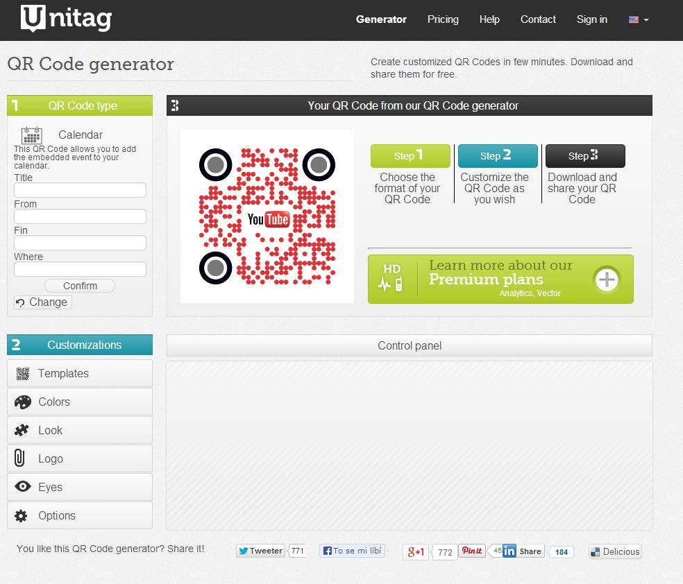
Task: Click the Tweeter count 771
Action: pyautogui.click(x=298, y=551)
